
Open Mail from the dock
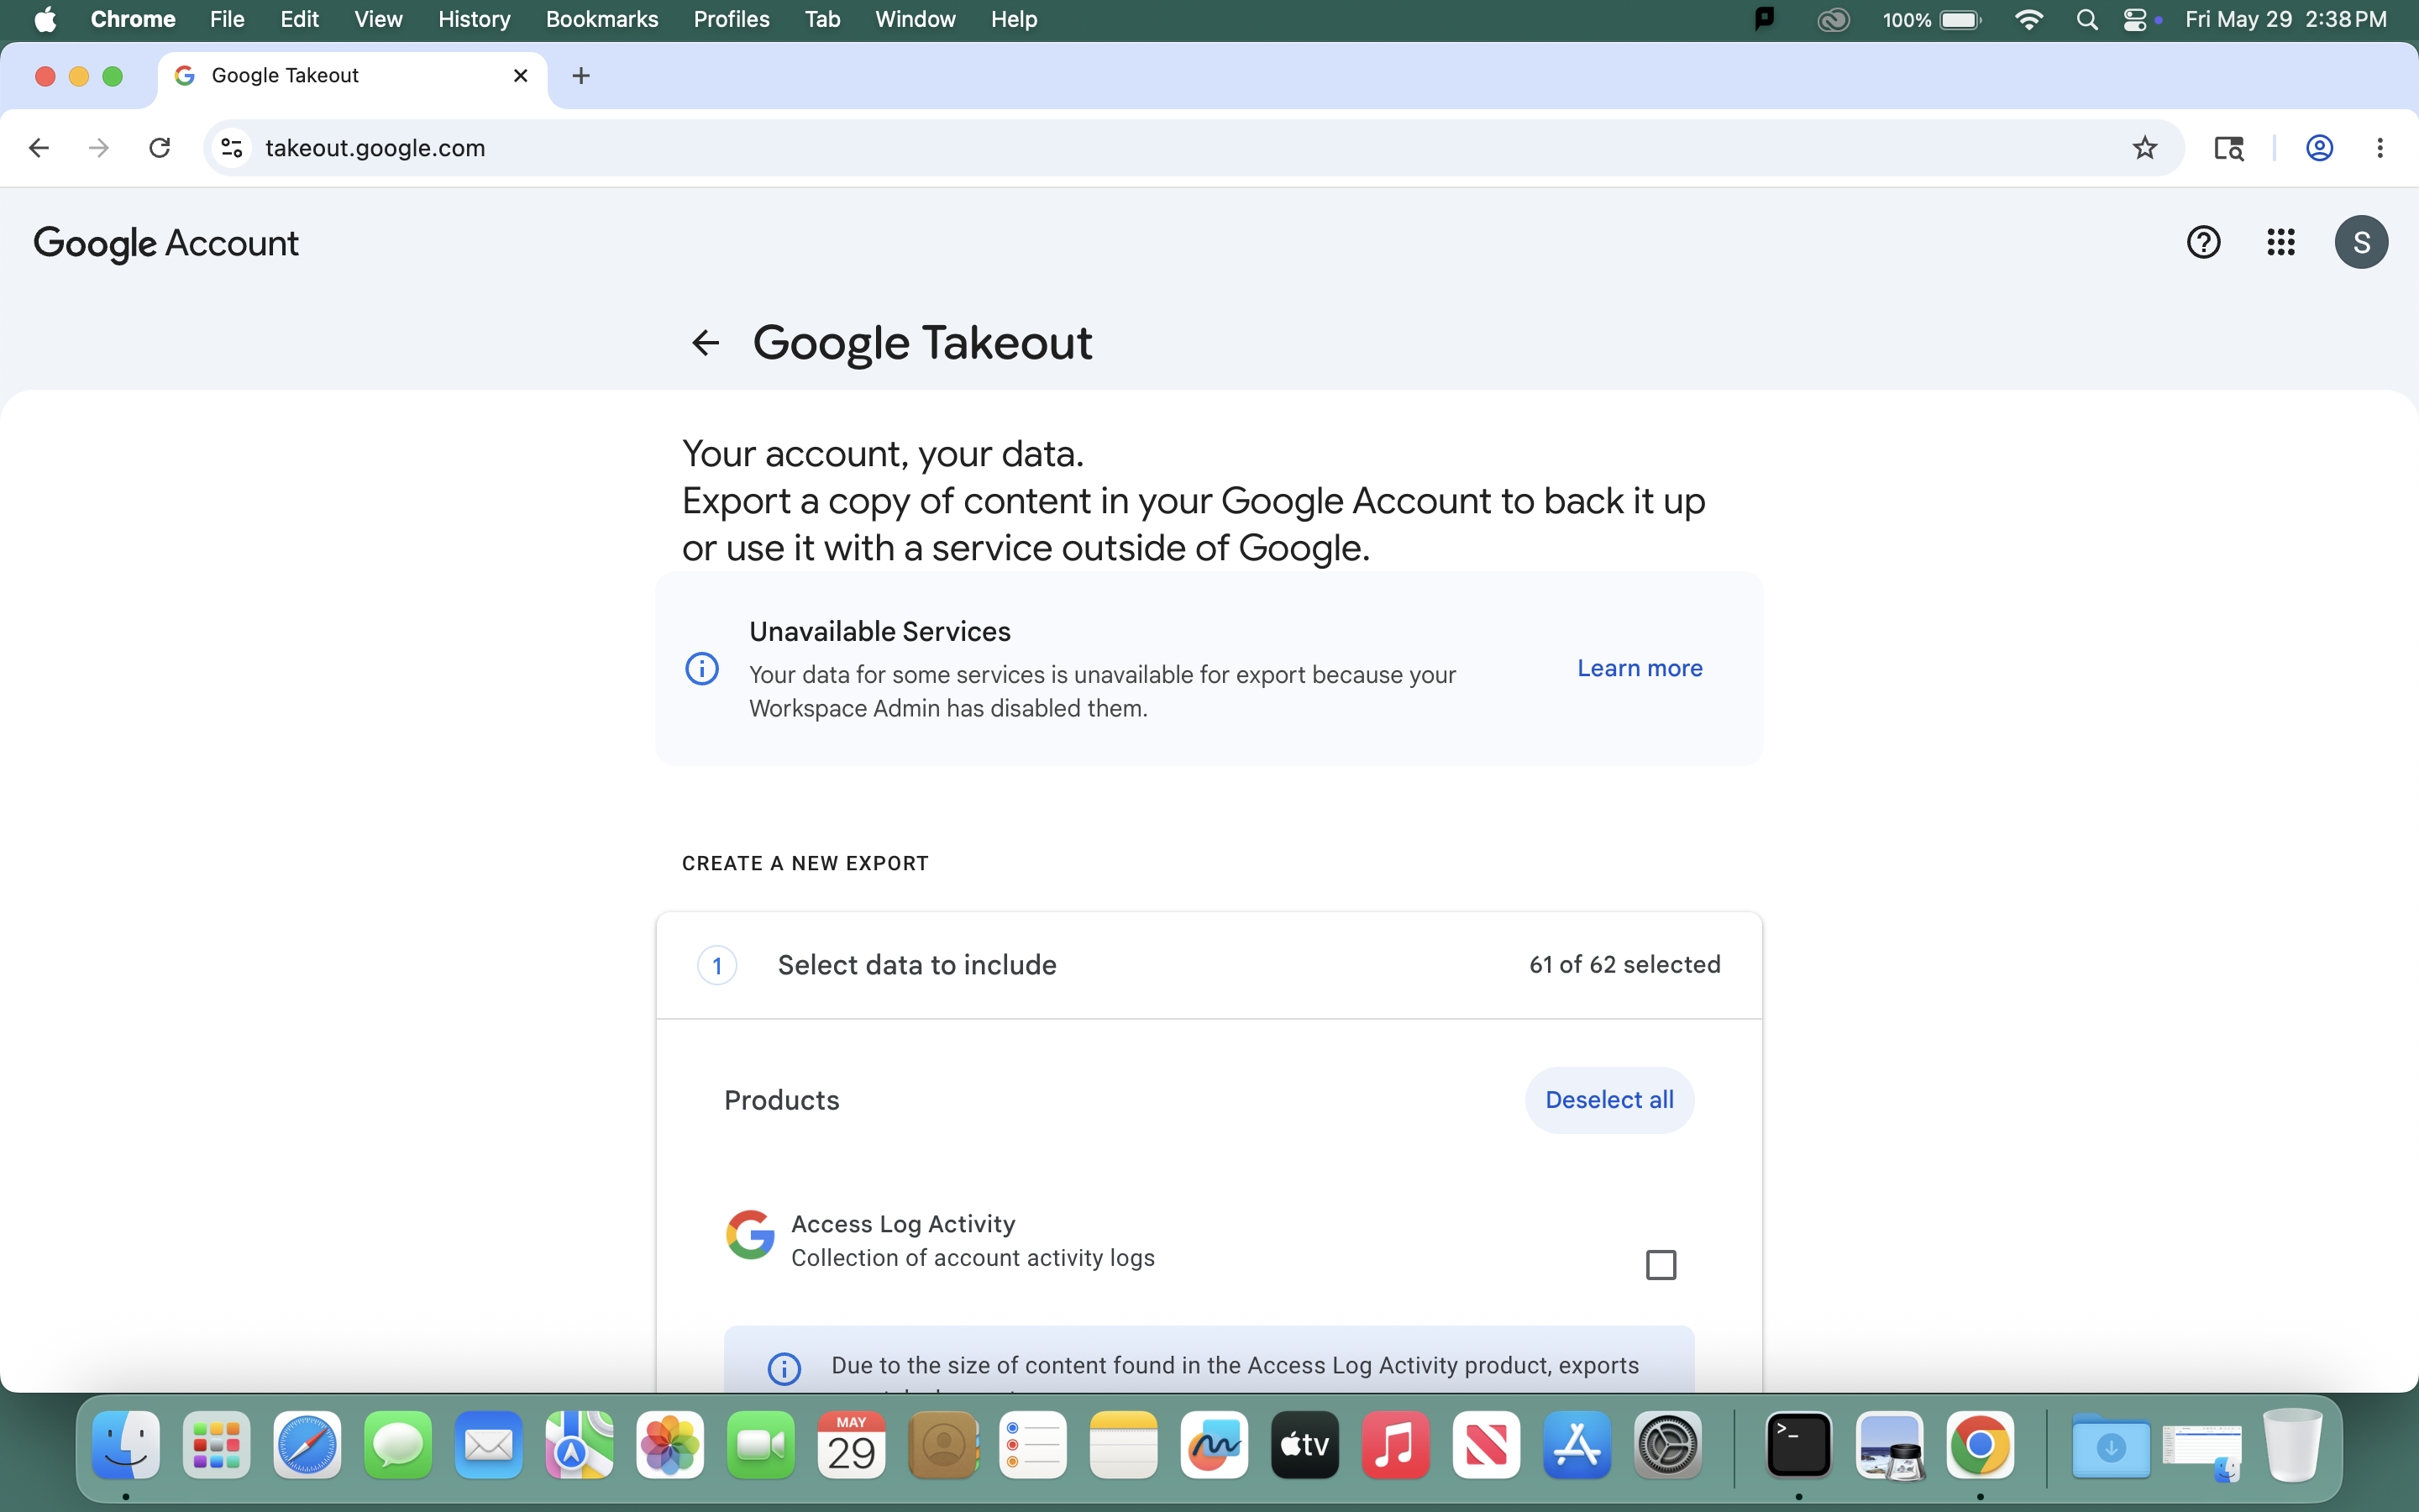(489, 1445)
